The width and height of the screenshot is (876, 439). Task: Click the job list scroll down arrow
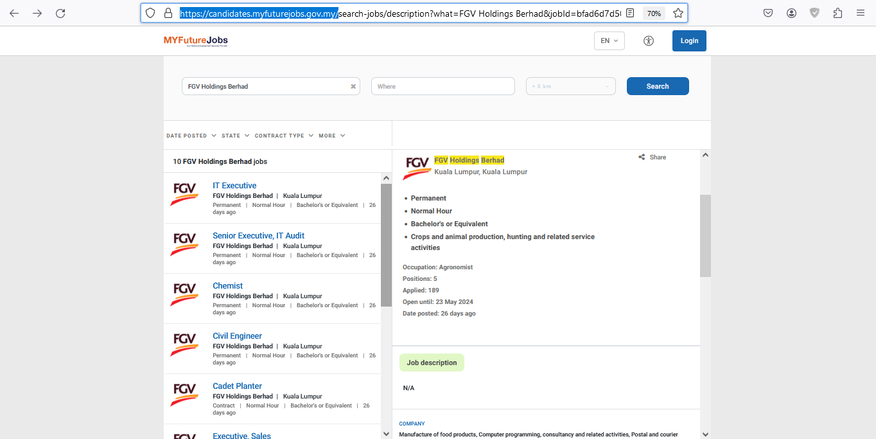click(x=386, y=434)
